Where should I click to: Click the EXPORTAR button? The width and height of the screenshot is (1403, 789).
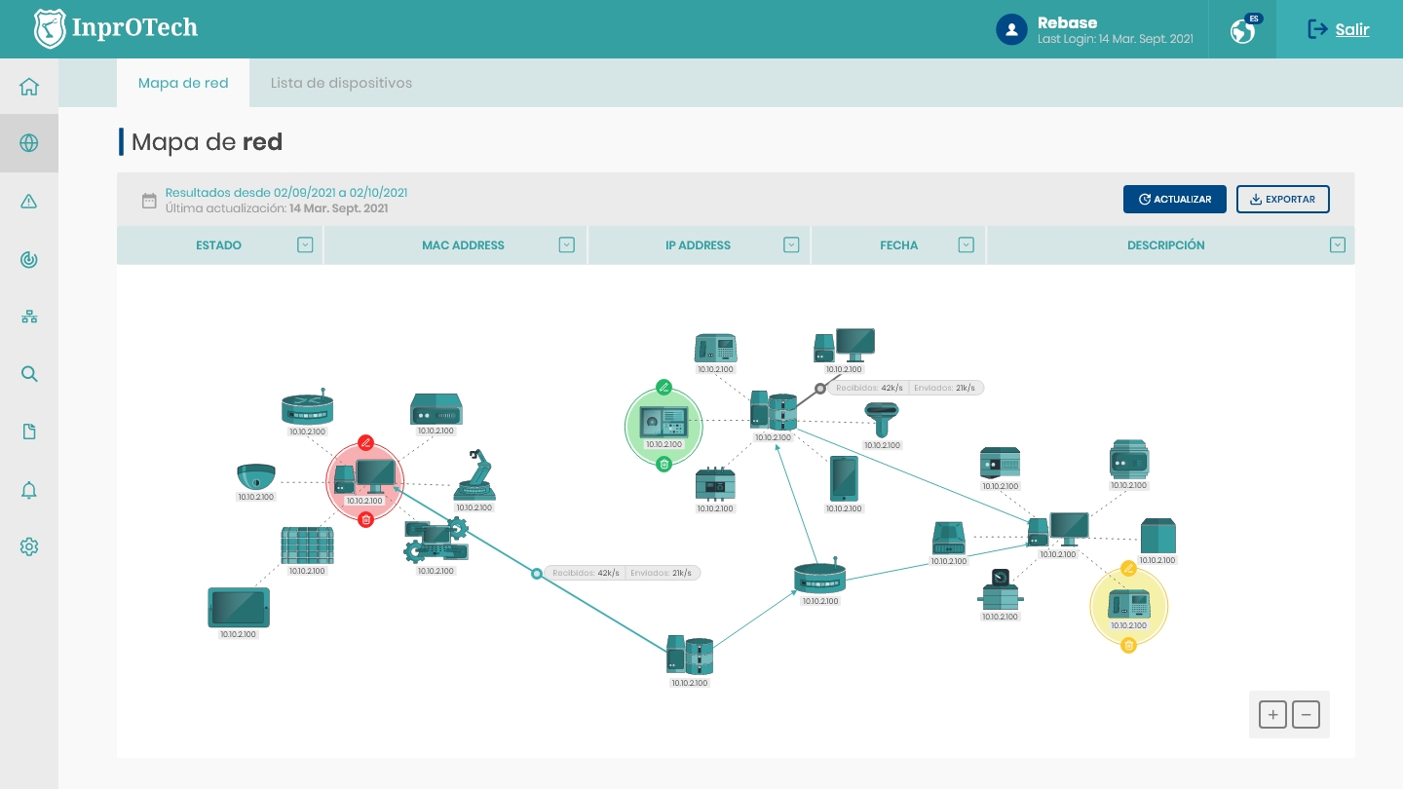[1283, 200]
